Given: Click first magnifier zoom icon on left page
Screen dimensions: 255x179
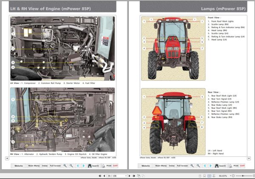Looking at the screenshot, I should [65, 166].
